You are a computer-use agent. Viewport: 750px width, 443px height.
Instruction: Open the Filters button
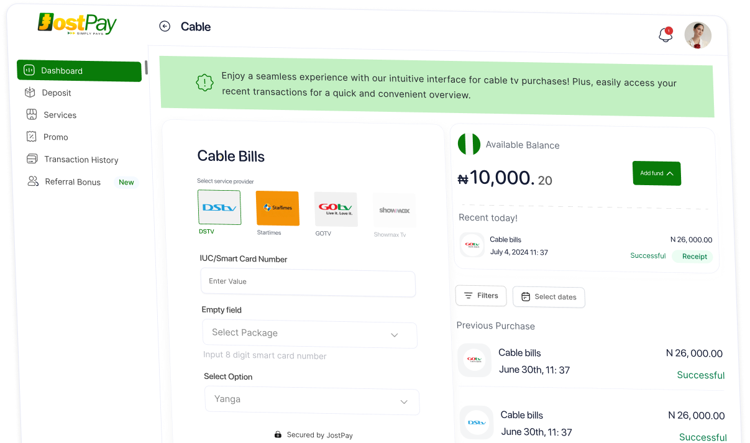pos(481,296)
